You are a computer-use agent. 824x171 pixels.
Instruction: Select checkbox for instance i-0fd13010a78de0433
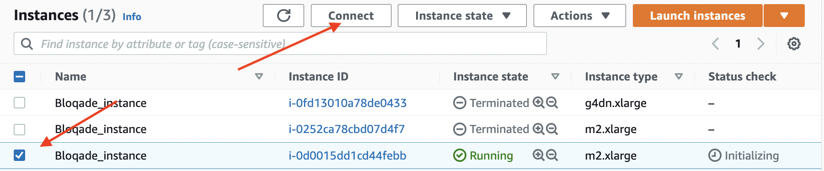click(19, 103)
